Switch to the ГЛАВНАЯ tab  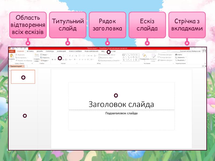tap(21, 51)
